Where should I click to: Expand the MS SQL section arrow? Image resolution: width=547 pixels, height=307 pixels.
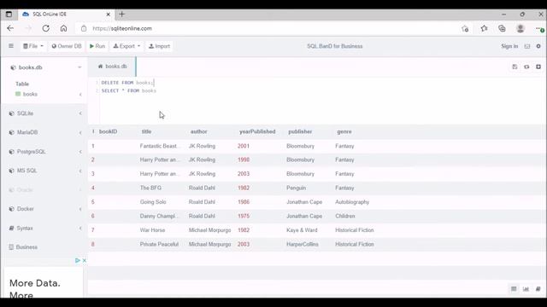(80, 171)
